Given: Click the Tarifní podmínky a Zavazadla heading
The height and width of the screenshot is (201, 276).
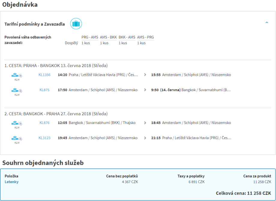Looking at the screenshot, I should (x=34, y=24).
